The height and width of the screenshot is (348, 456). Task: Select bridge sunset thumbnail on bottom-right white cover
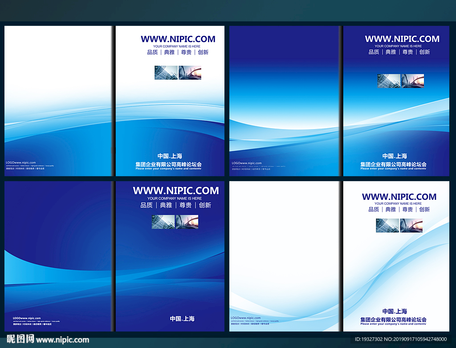[x=411, y=226]
